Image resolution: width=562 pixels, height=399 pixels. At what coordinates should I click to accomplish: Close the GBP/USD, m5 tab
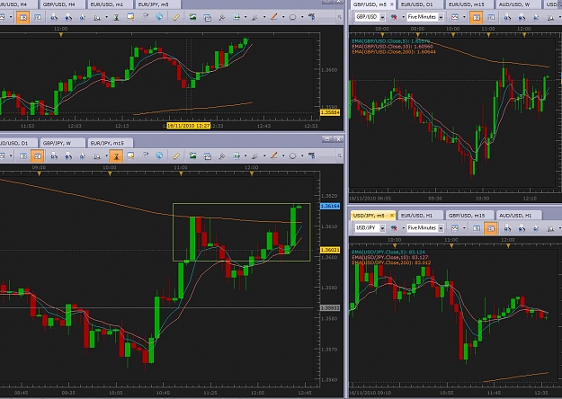pyautogui.click(x=392, y=4)
